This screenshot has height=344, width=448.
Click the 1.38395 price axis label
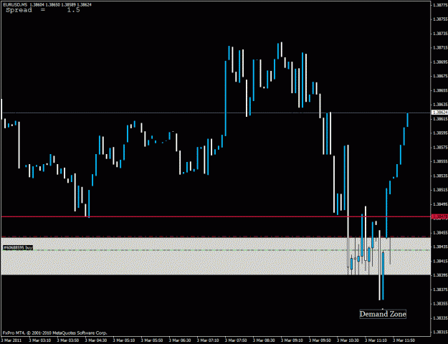coord(440,275)
